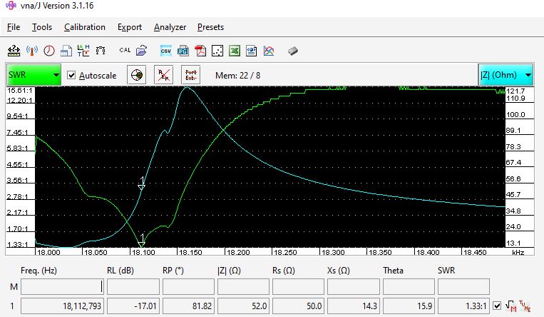This screenshot has height=317, width=544.
Task: Toggle the crossed-out REF reference button
Action: [164, 75]
